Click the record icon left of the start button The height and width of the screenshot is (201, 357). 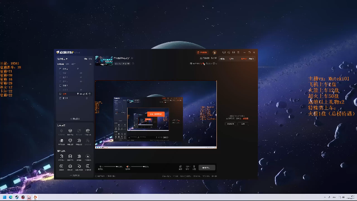pyautogui.click(x=187, y=167)
